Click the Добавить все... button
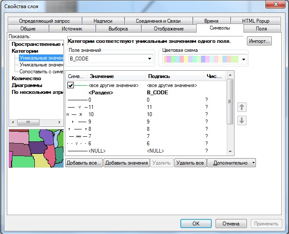 coord(84,163)
